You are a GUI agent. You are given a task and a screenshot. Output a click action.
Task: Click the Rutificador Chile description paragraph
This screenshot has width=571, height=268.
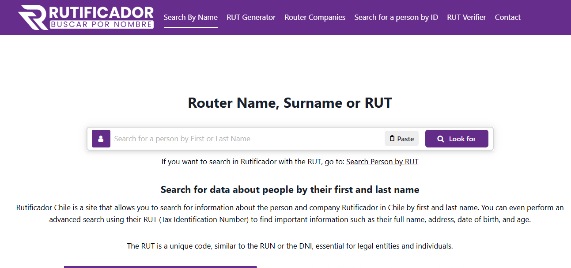pos(290,214)
